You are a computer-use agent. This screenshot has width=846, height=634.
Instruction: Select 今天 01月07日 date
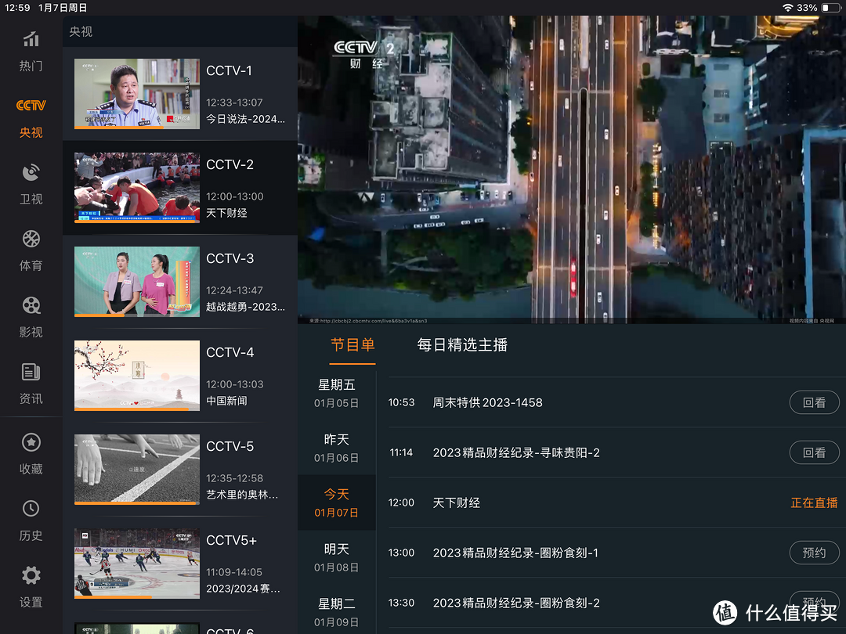click(337, 503)
